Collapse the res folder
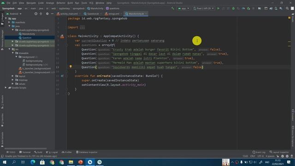 click(9, 49)
